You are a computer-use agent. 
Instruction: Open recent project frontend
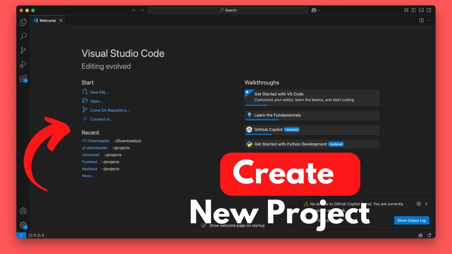(90, 162)
